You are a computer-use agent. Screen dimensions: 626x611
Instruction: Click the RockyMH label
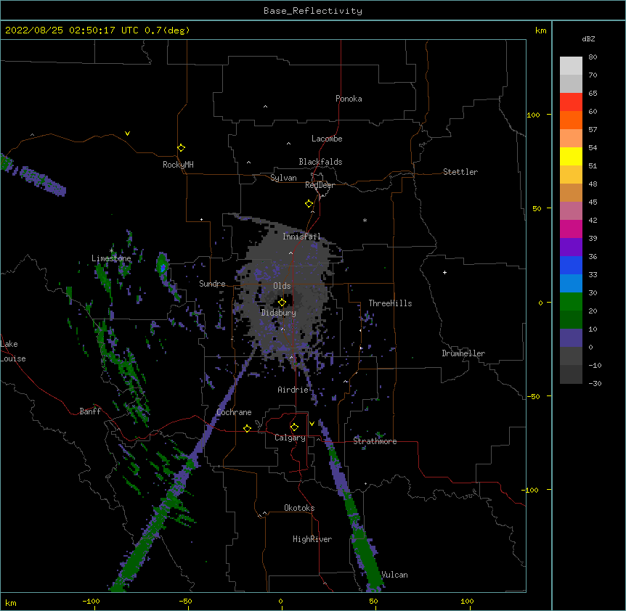tap(178, 165)
